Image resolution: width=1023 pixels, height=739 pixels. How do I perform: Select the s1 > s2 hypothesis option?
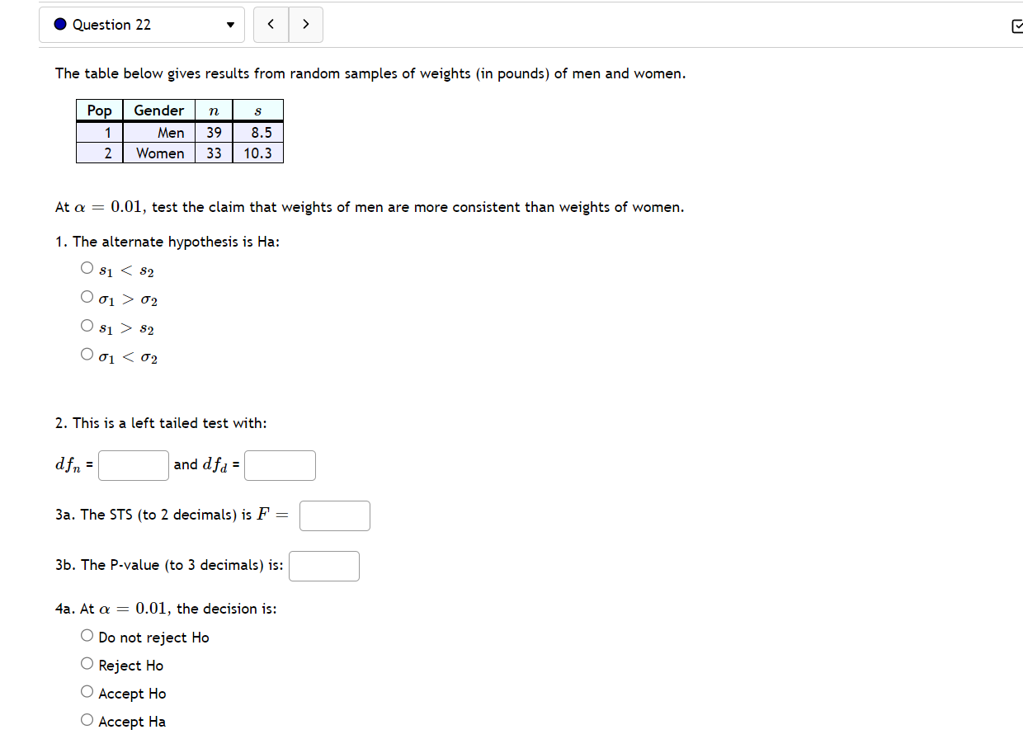(87, 326)
